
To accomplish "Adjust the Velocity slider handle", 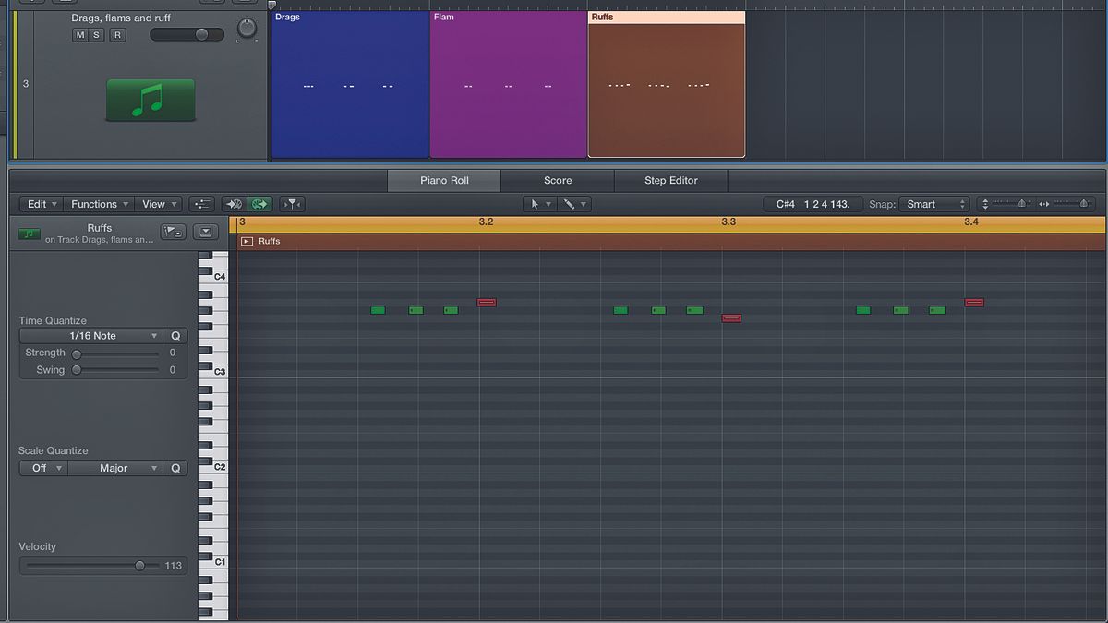I will pyautogui.click(x=139, y=565).
